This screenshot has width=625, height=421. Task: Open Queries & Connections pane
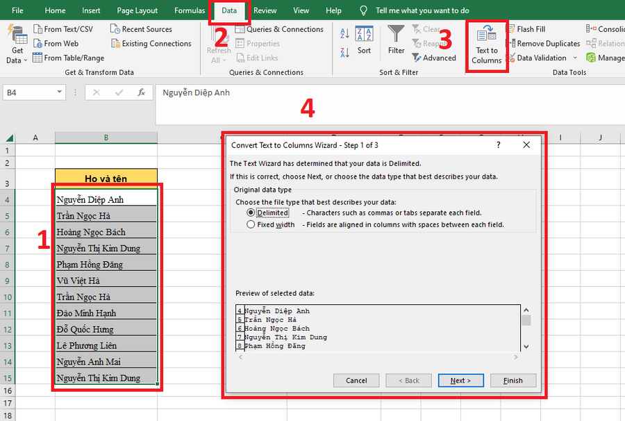coord(279,29)
